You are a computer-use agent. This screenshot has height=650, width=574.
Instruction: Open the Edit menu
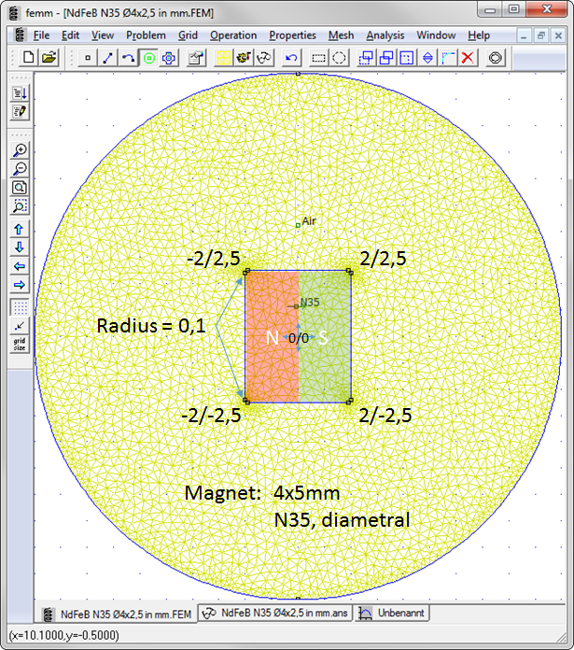70,35
